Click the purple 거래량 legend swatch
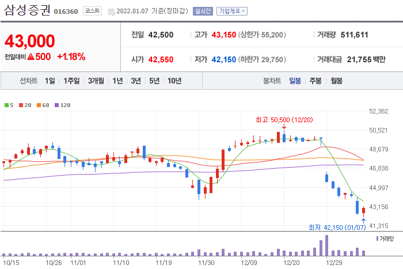This screenshot has height=269, width=403. tap(377, 238)
